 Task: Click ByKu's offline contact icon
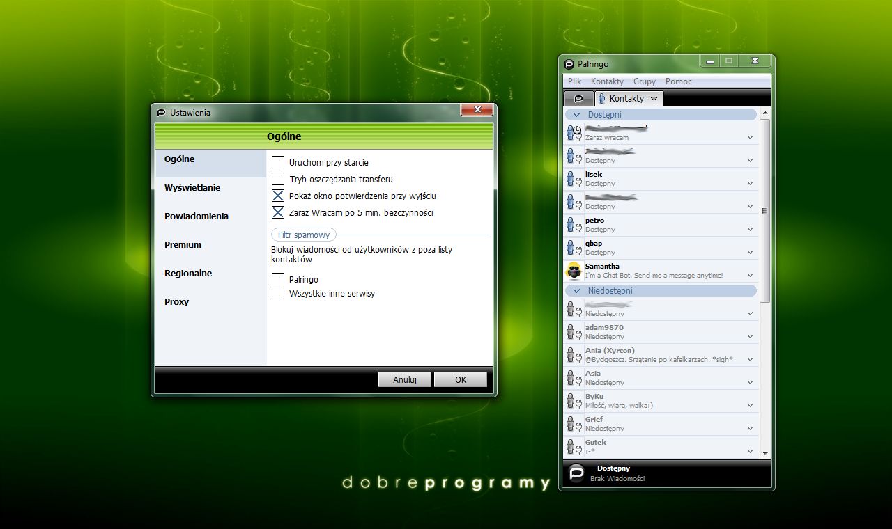click(574, 401)
